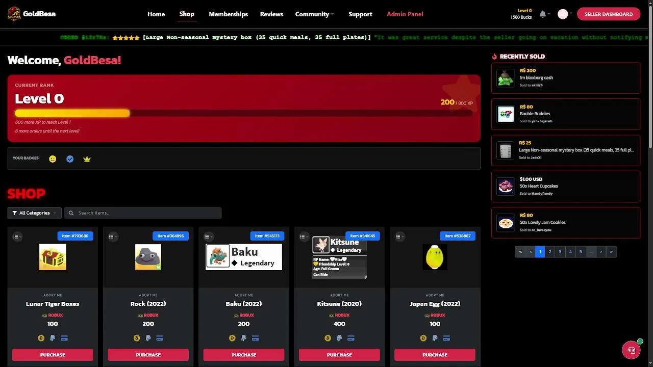The image size is (653, 367).
Task: Click the Item #793686 badge
Action: coord(75,236)
